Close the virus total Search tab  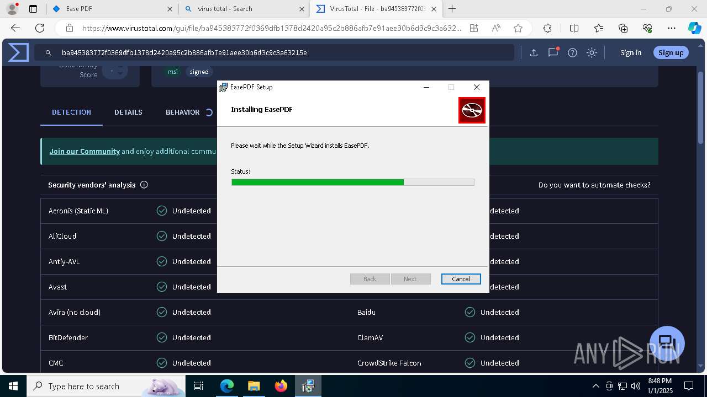click(x=302, y=9)
